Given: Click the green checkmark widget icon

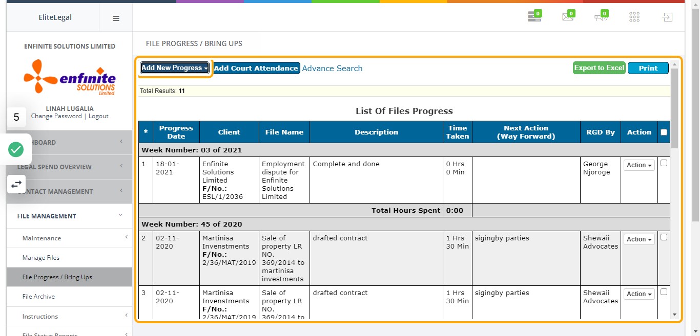Looking at the screenshot, I should click(x=16, y=149).
